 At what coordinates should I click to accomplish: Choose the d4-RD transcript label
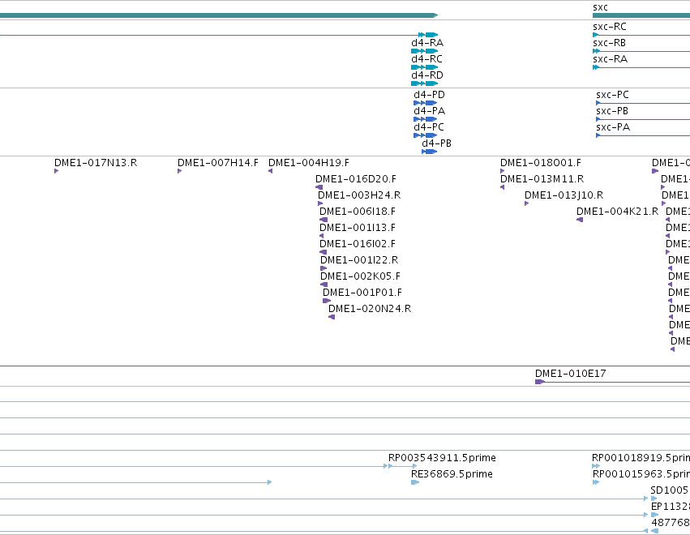[x=427, y=75]
